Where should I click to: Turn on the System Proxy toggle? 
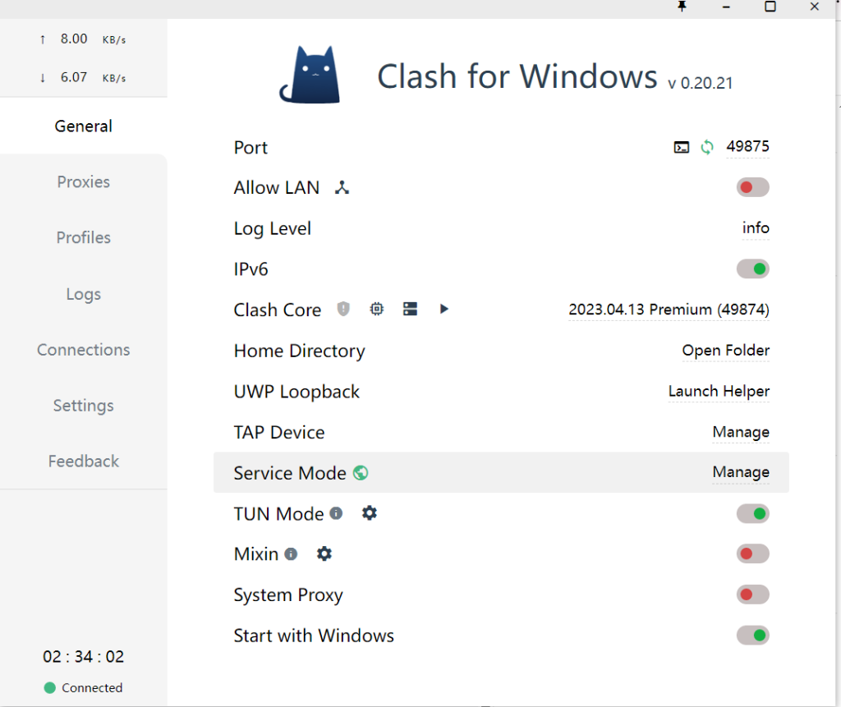point(752,595)
